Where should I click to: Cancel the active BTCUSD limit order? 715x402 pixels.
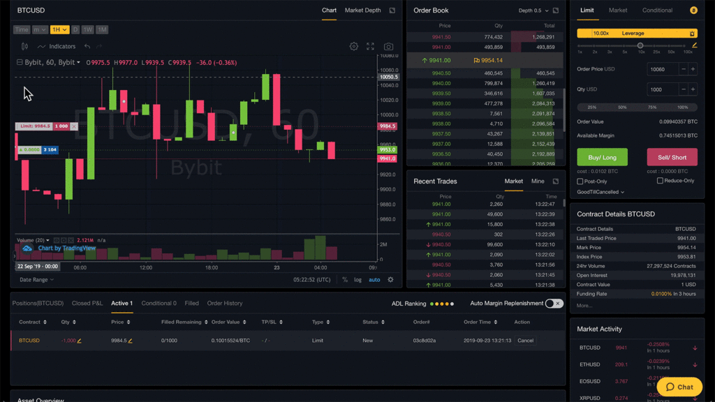525,341
